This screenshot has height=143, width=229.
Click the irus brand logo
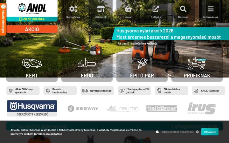click(202, 108)
